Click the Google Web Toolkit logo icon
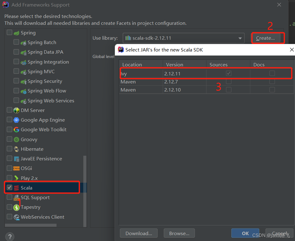The height and width of the screenshot is (241, 295). [16, 130]
